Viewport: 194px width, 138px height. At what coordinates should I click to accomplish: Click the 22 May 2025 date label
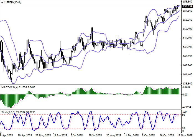coord(42,136)
